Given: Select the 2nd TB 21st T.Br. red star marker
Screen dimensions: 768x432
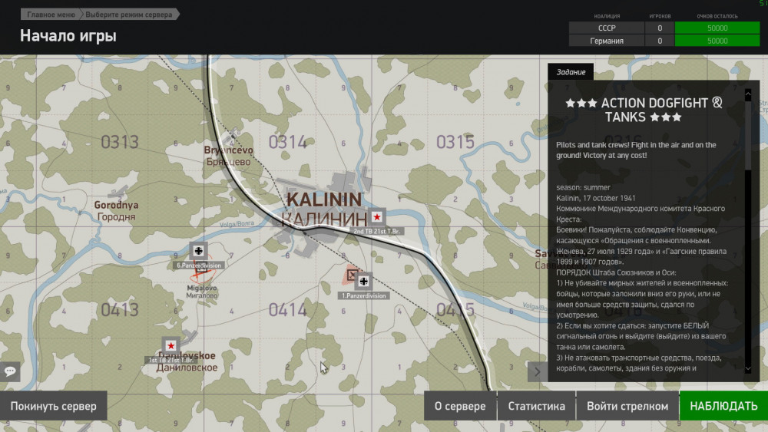Looking at the screenshot, I should click(376, 216).
